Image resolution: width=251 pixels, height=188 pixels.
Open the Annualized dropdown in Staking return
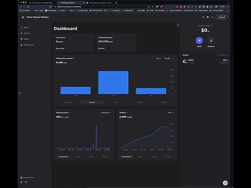coord(106,112)
